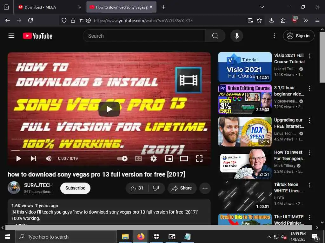
Task: Open options for the 3 1/2 hour video
Action: coord(310,88)
